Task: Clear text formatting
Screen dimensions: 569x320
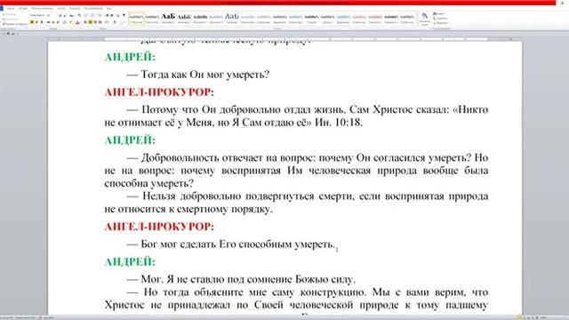Action: (79, 15)
